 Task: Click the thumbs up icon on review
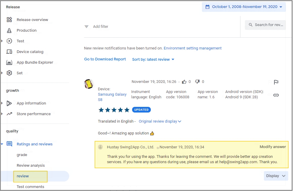click(x=184, y=82)
